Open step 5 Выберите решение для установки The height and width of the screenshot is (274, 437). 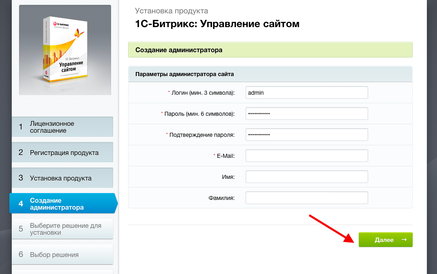pos(62,229)
